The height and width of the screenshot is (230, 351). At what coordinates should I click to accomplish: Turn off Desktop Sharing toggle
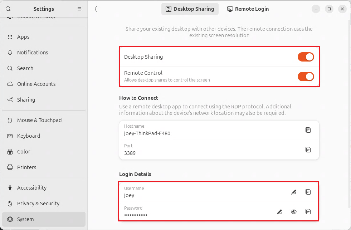click(306, 57)
